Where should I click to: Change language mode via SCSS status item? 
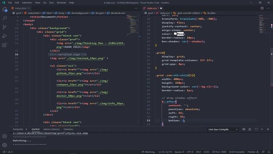coord(206,152)
